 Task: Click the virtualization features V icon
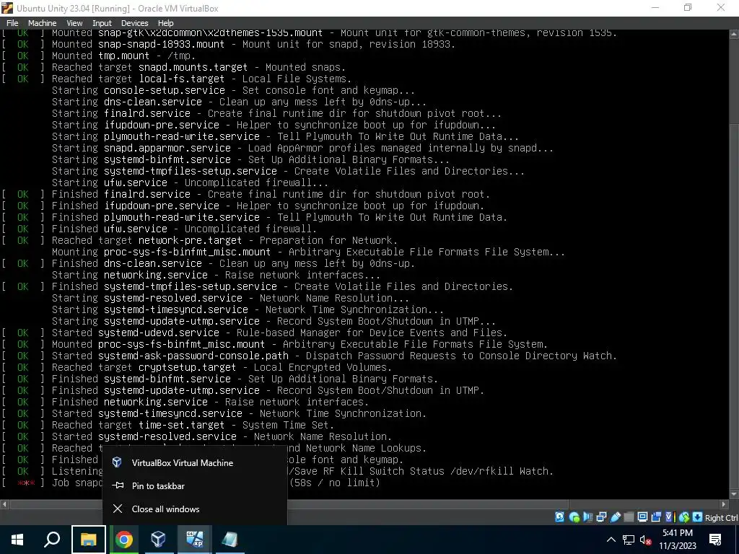pos(670,517)
